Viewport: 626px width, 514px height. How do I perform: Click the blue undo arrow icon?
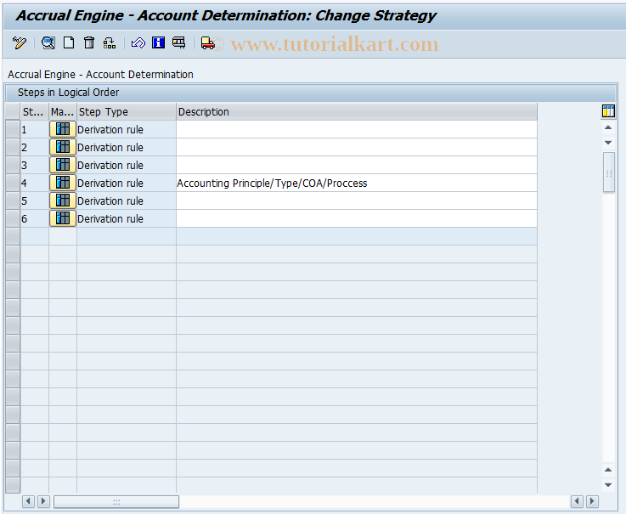(138, 42)
